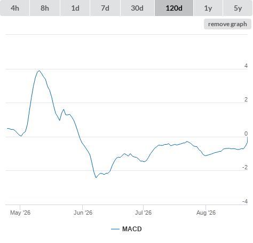Screen dimensions: 253x243
Task: Switch to the 8h time range
Action: point(45,8)
